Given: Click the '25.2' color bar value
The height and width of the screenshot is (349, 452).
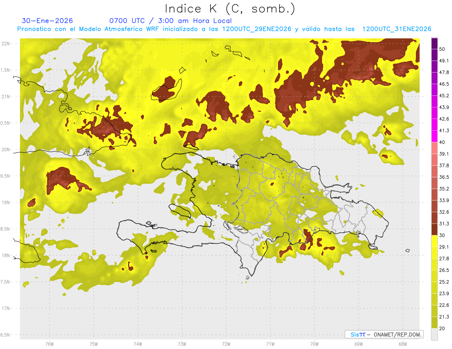Looking at the screenshot, I should (x=444, y=282).
